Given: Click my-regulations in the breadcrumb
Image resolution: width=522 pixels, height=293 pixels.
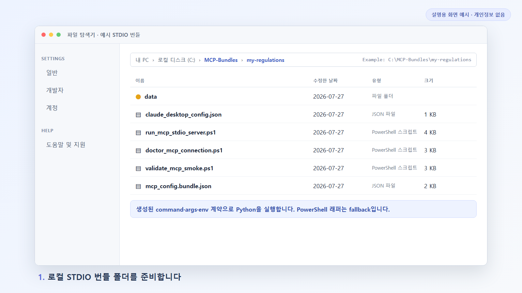Looking at the screenshot, I should (x=265, y=60).
